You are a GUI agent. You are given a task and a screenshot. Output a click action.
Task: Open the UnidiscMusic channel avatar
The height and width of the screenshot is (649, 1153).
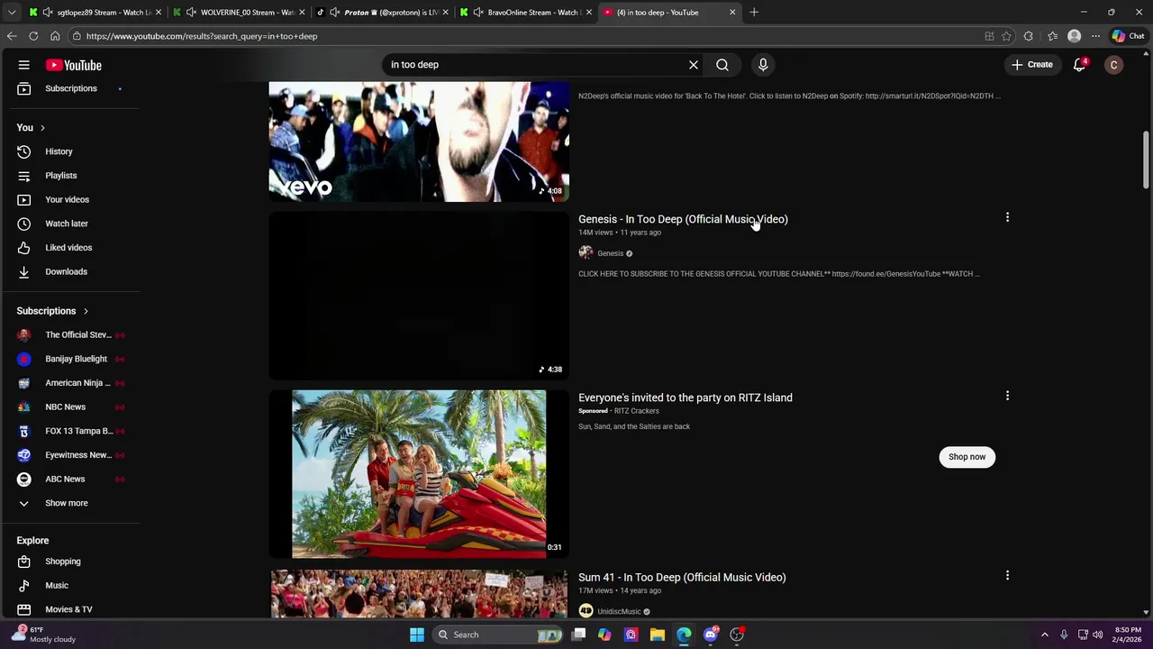(x=586, y=611)
